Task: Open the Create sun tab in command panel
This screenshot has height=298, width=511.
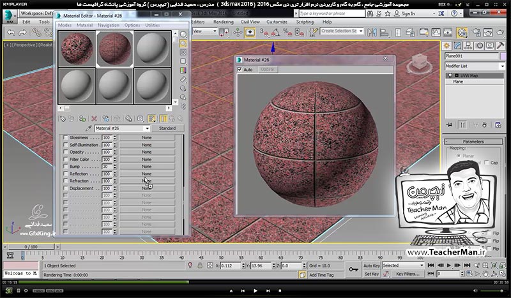Action: click(446, 45)
